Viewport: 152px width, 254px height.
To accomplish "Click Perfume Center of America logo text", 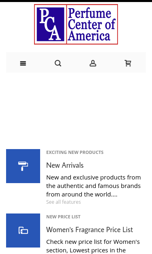I will (x=92, y=24).
